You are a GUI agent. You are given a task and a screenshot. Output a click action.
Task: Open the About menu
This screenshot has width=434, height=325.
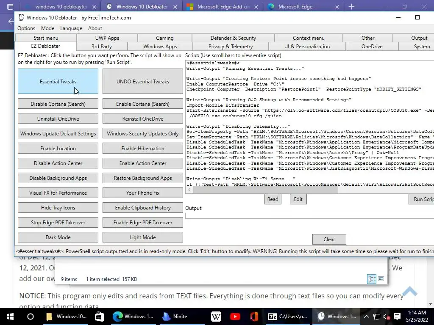95,28
